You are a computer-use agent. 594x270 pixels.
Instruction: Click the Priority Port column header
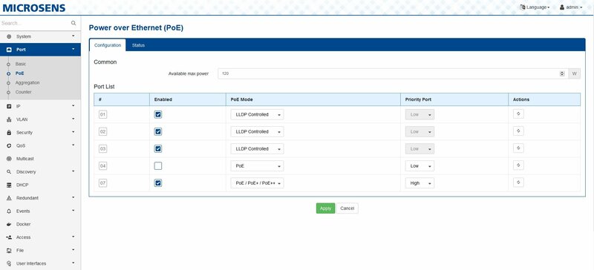(418, 99)
